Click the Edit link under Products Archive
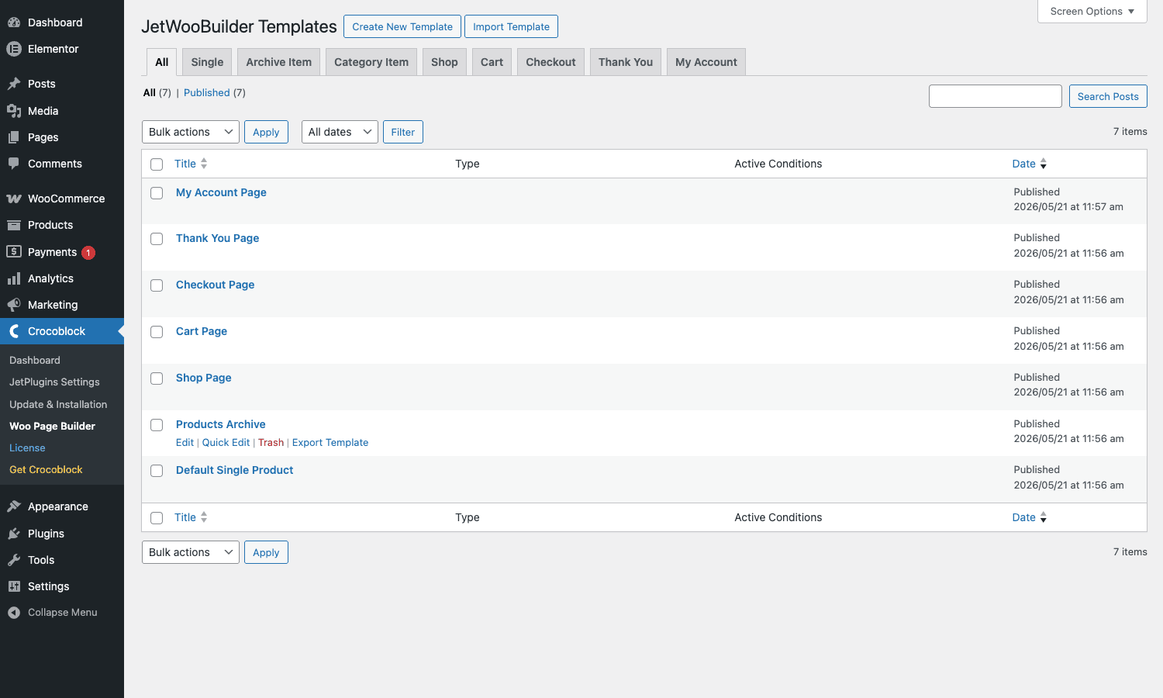Screen dimensions: 1163x698 click(185, 443)
